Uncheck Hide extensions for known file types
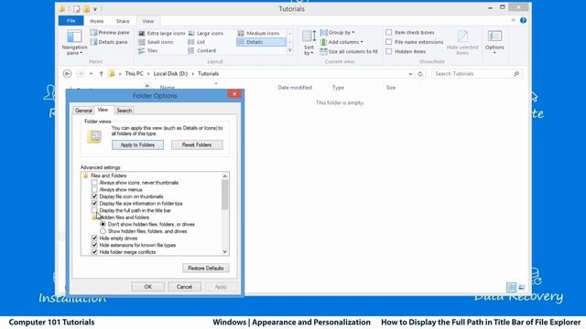Screen dimensions: 586x329 [94, 245]
